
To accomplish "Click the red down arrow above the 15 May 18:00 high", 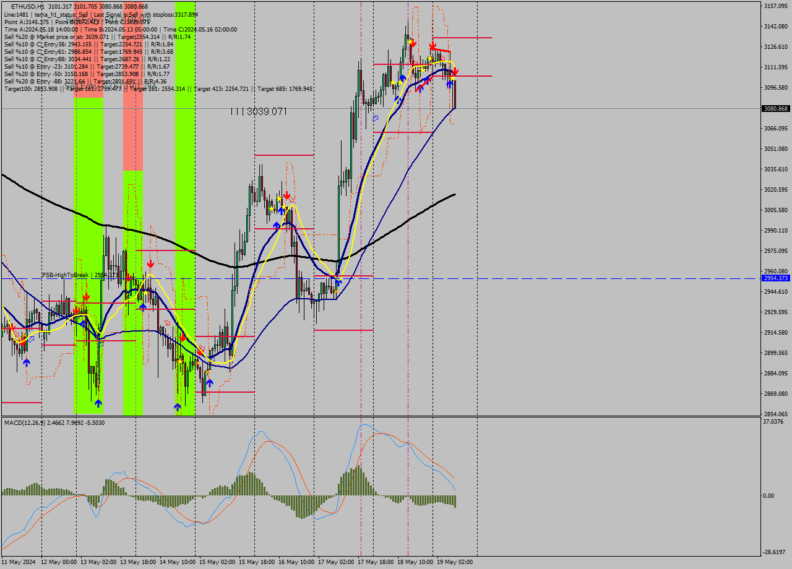I will pyautogui.click(x=286, y=195).
